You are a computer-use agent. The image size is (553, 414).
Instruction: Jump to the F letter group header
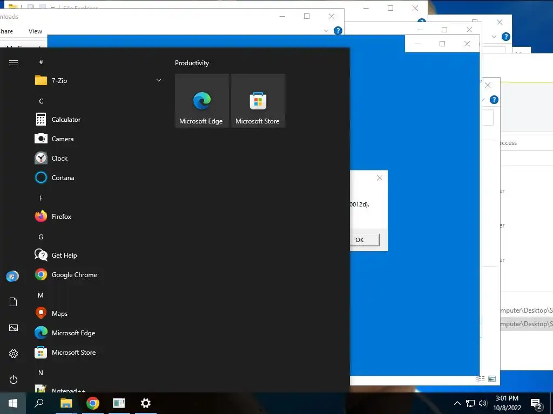tap(41, 198)
